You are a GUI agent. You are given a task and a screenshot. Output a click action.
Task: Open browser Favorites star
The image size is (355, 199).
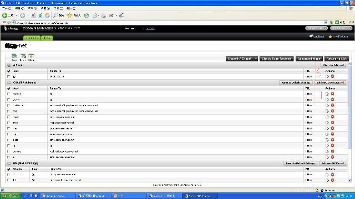(69, 15)
